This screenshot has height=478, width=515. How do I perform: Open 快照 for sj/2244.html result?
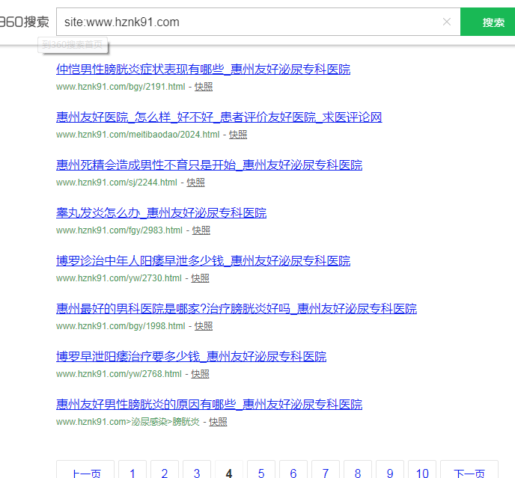point(195,183)
